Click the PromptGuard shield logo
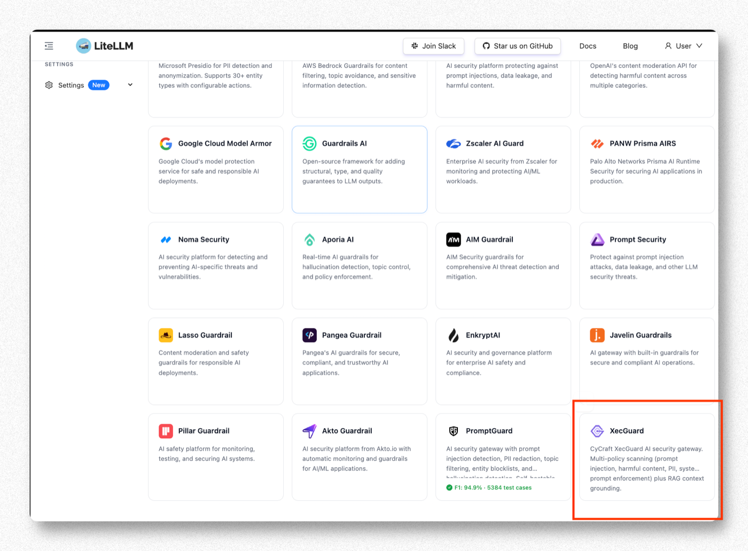The width and height of the screenshot is (748, 551). (x=454, y=431)
